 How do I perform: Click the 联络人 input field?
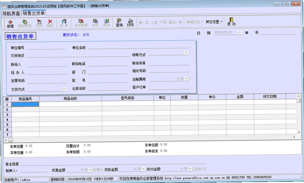47,64
